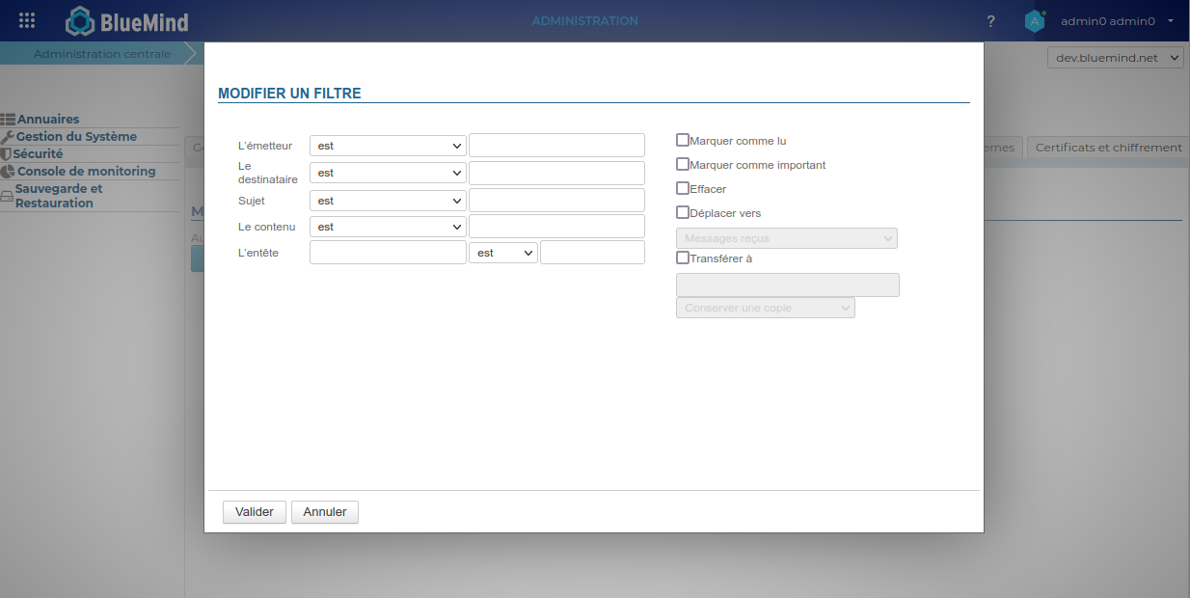Open the Sécurité shield section
The height and width of the screenshot is (598, 1190).
coord(38,154)
